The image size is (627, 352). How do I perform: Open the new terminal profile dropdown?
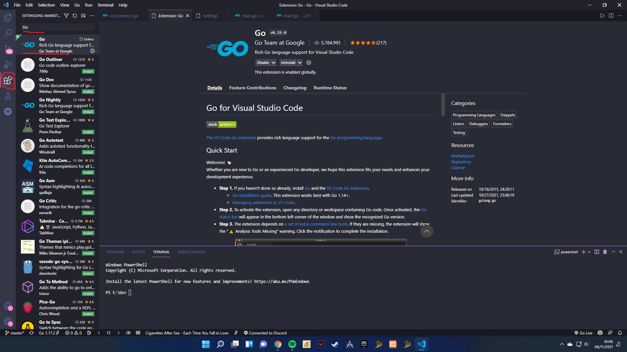click(x=589, y=252)
